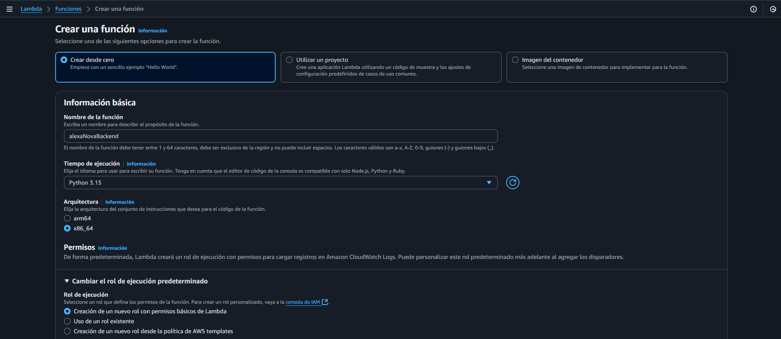Navigate to Funciones breadcrumb
781x339 pixels.
tap(68, 9)
